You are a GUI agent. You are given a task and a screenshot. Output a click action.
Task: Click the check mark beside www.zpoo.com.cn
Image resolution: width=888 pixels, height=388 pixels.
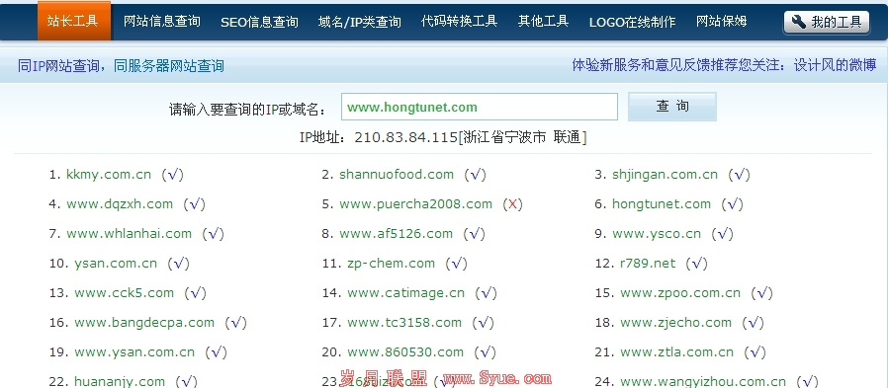click(762, 292)
